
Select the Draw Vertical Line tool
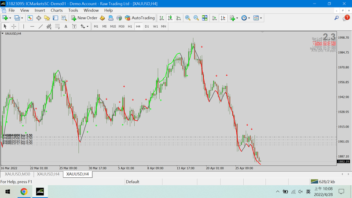(24, 26)
